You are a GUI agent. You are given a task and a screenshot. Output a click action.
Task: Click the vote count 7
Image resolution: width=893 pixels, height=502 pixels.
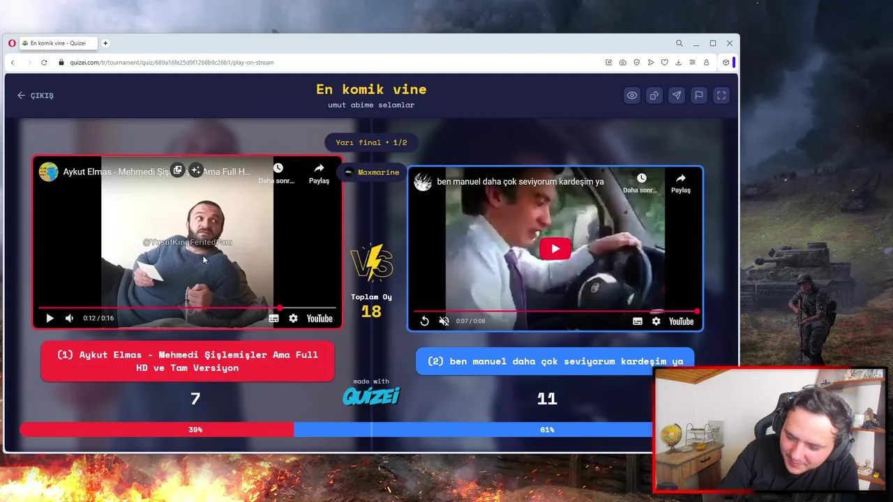(x=195, y=398)
